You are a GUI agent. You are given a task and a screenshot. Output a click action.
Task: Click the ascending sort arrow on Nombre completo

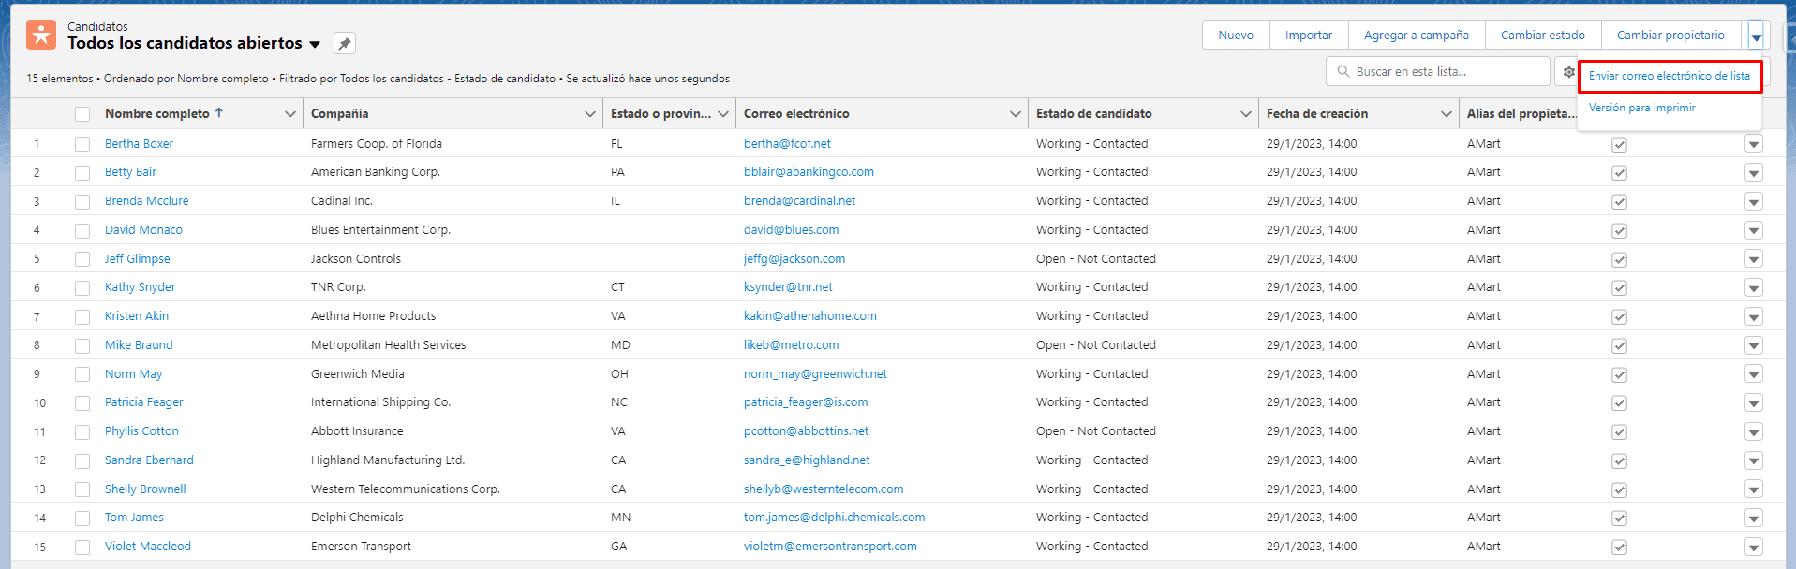[x=219, y=112]
